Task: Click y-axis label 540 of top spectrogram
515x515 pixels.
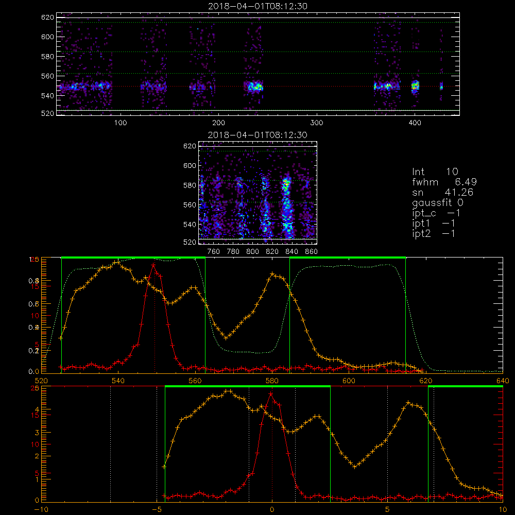Action: click(x=47, y=96)
